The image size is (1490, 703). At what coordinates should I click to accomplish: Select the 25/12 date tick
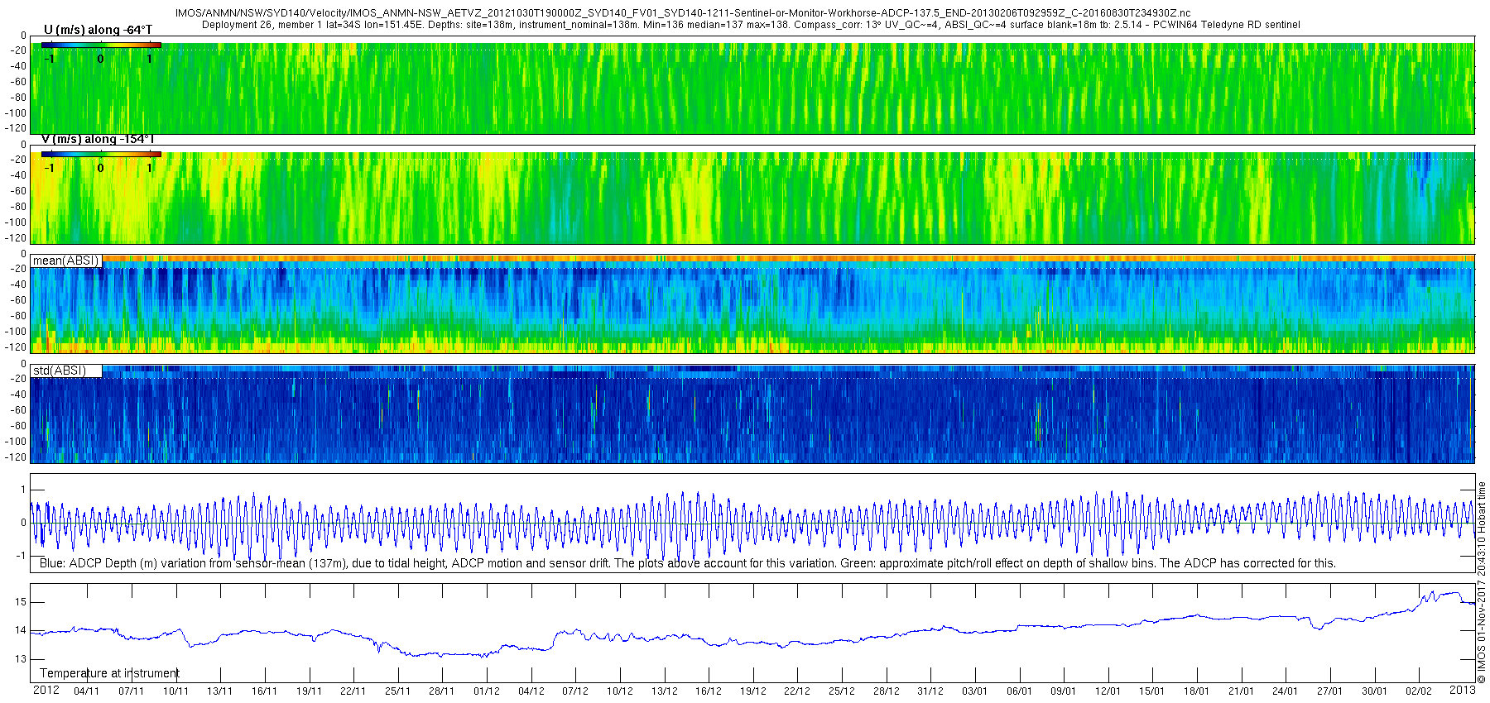point(842,691)
